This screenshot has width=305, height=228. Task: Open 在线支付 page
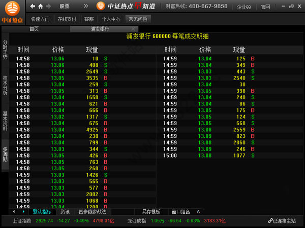pyautogui.click(x=67, y=19)
